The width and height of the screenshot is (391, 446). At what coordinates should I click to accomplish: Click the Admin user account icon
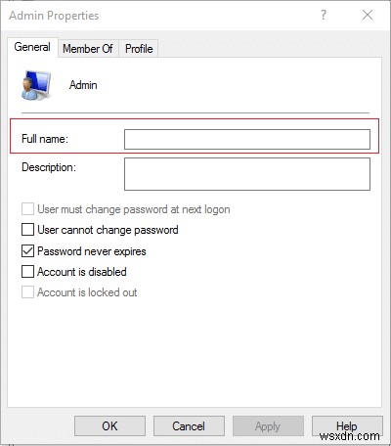click(36, 85)
